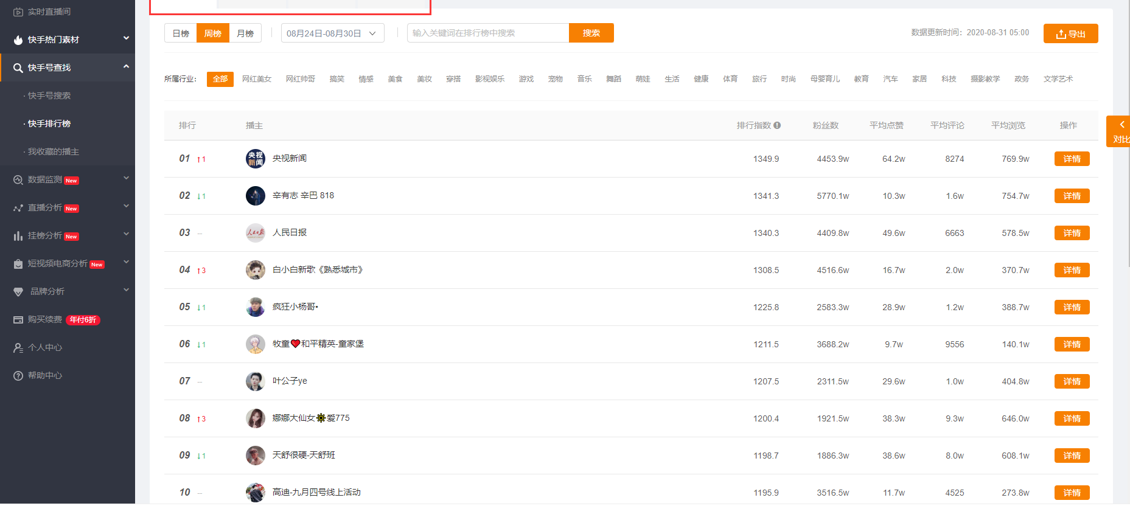Image resolution: width=1130 pixels, height=506 pixels.
Task: Click the 短视频电商分析 bag icon
Action: tap(18, 263)
